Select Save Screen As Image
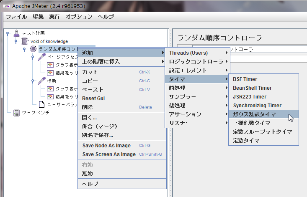Screen dimensions: 307x197 [122, 154]
